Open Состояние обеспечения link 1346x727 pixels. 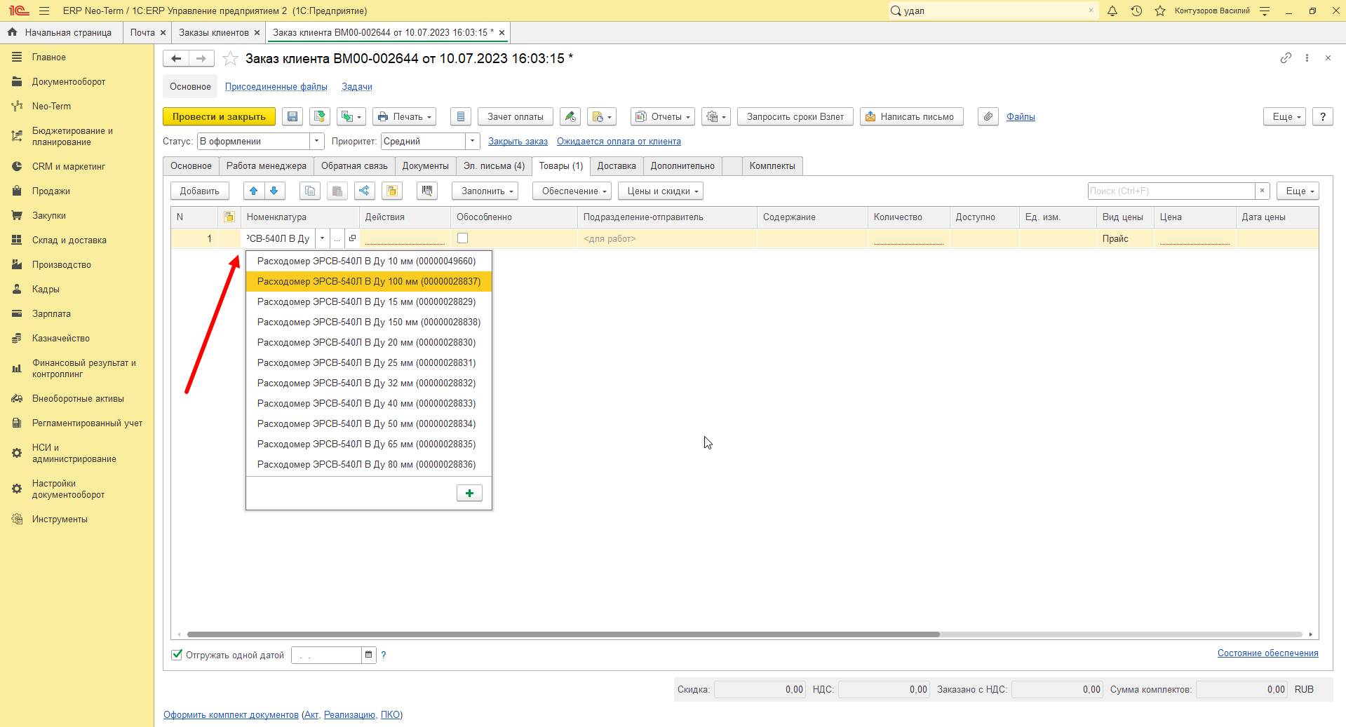pos(1267,653)
